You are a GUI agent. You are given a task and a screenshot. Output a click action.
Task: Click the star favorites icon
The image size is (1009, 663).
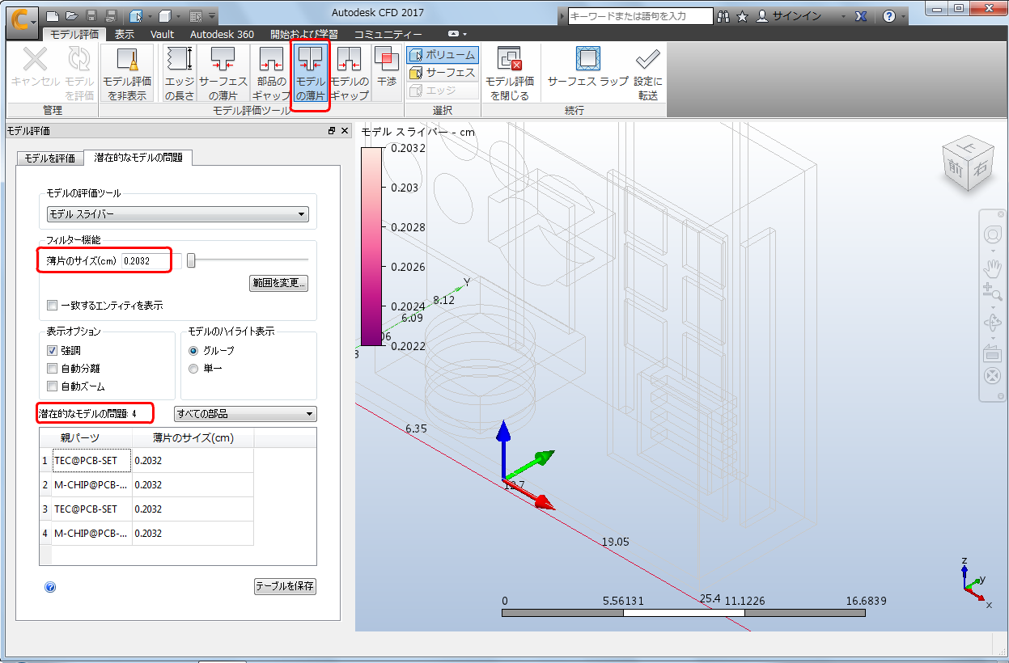click(742, 16)
